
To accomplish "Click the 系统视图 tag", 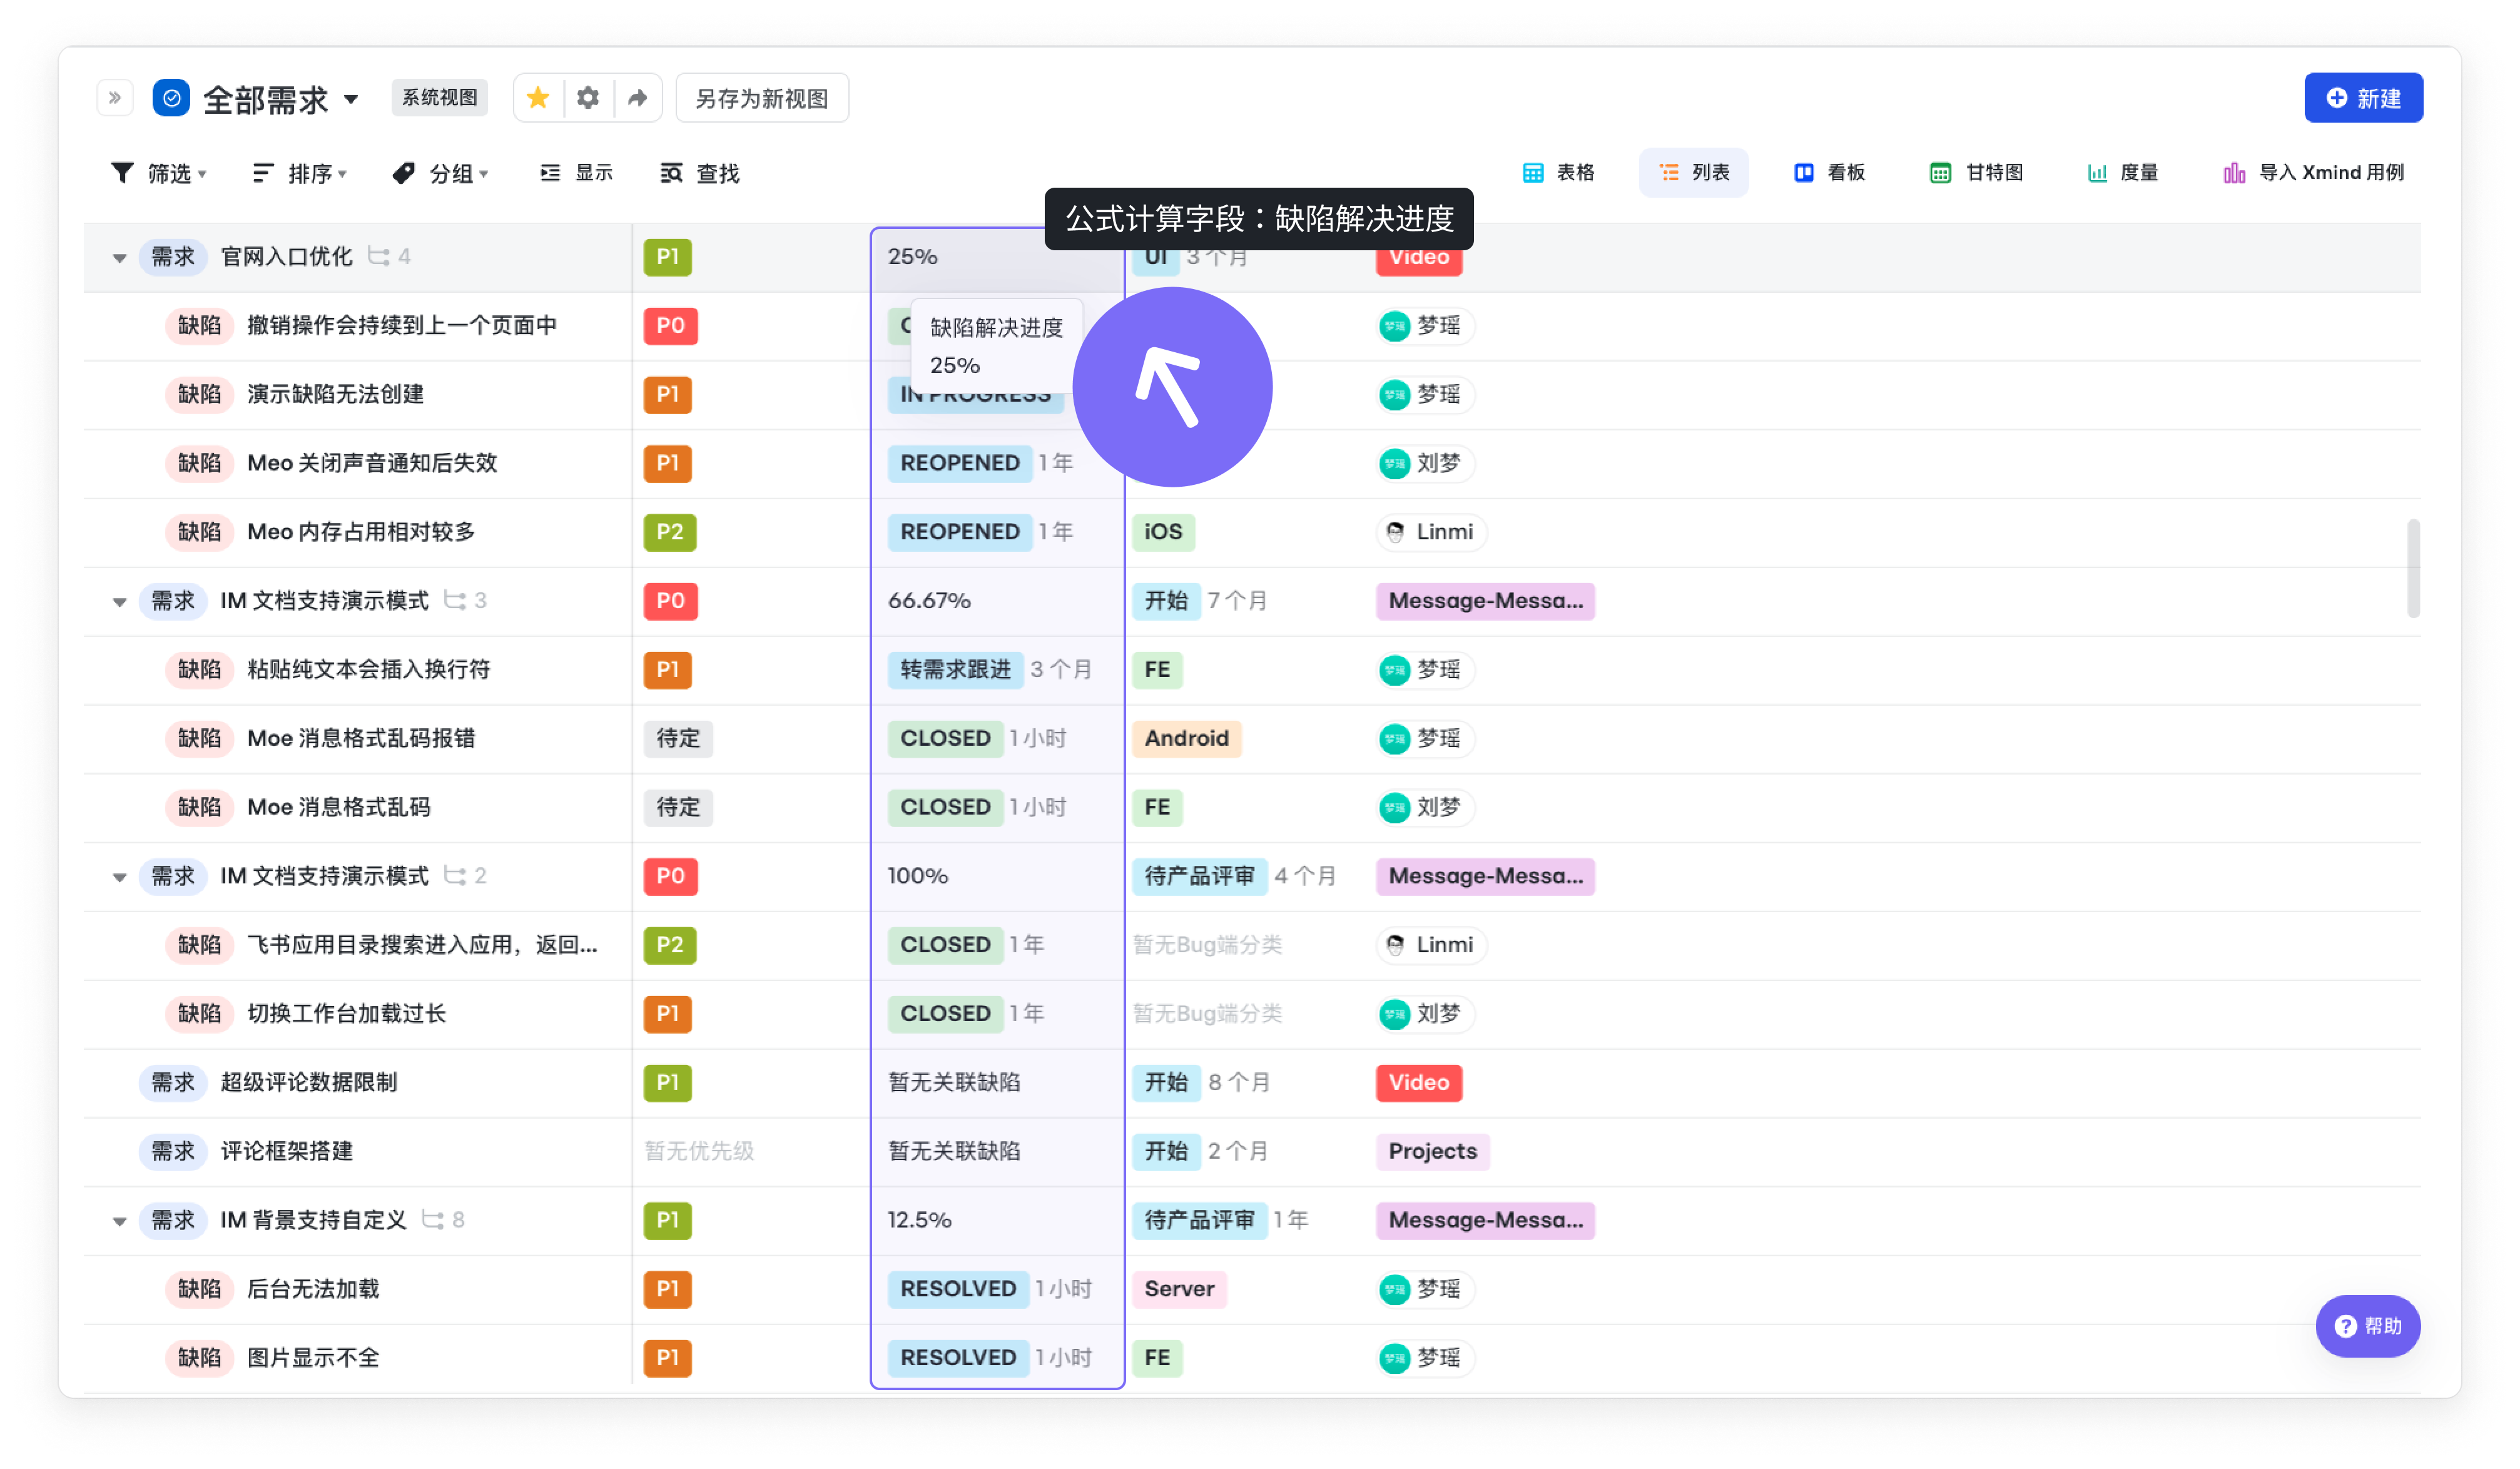I will (439, 98).
